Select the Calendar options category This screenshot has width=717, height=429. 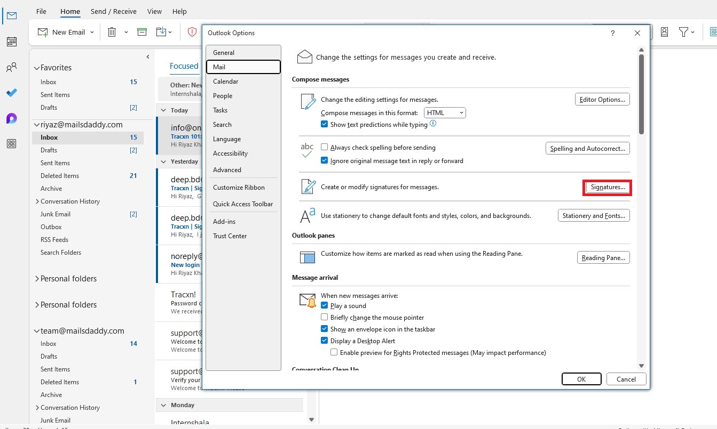point(243,82)
